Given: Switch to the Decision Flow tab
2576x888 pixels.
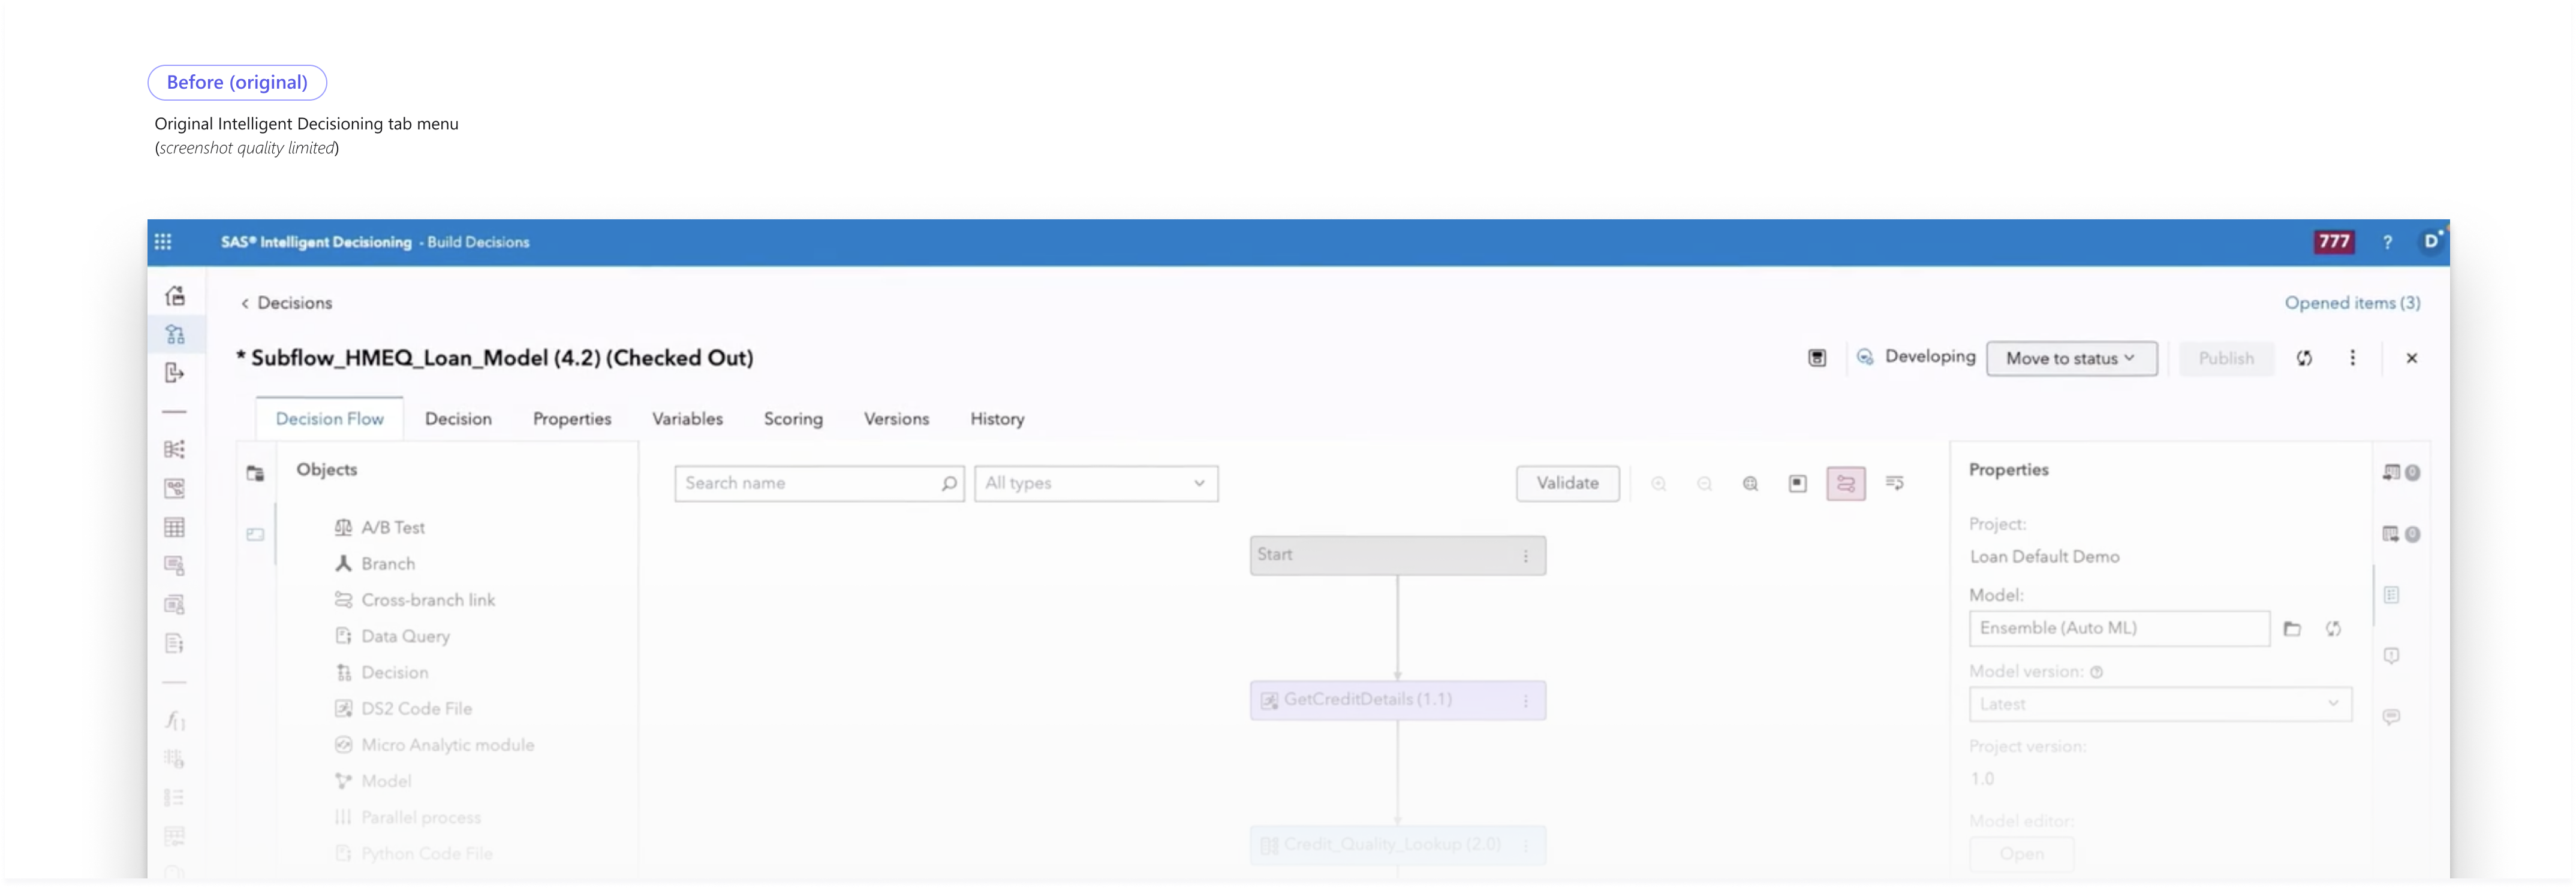Looking at the screenshot, I should pos(329,418).
